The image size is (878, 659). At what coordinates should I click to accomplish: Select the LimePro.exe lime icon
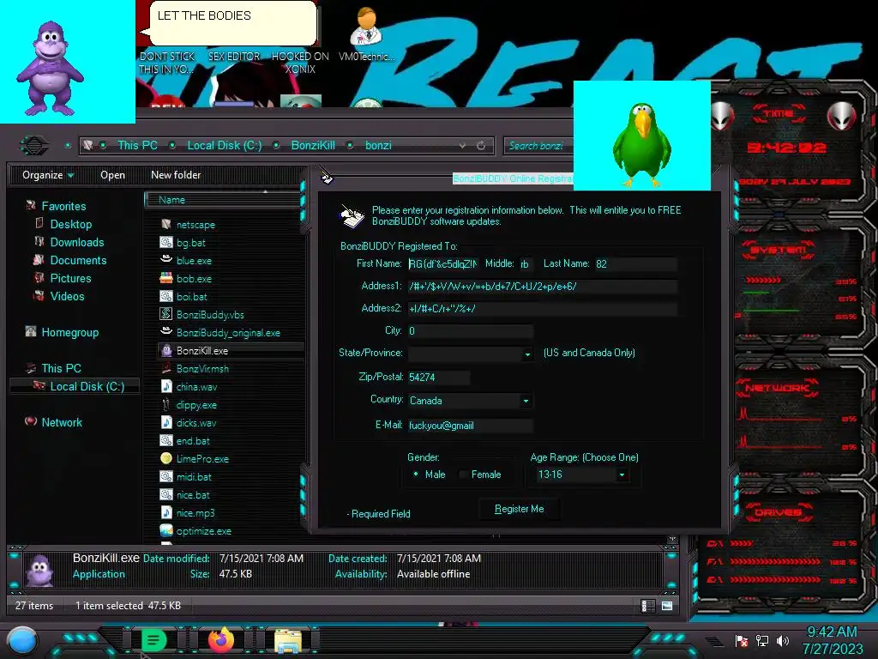[x=166, y=458]
